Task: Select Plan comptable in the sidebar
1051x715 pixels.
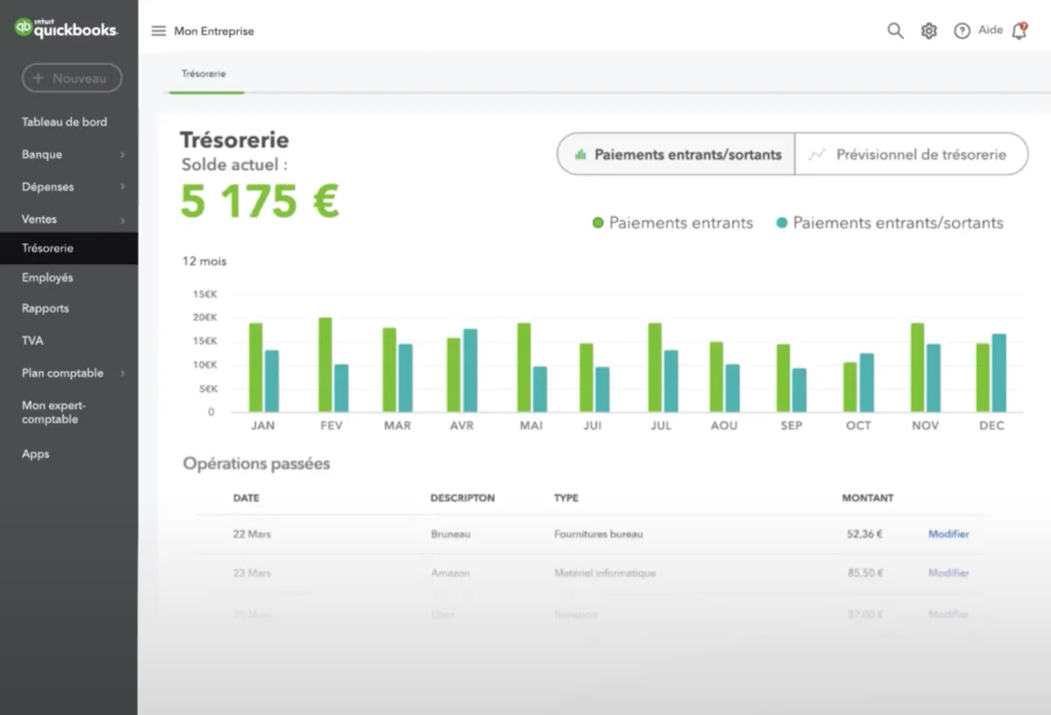Action: (62, 373)
